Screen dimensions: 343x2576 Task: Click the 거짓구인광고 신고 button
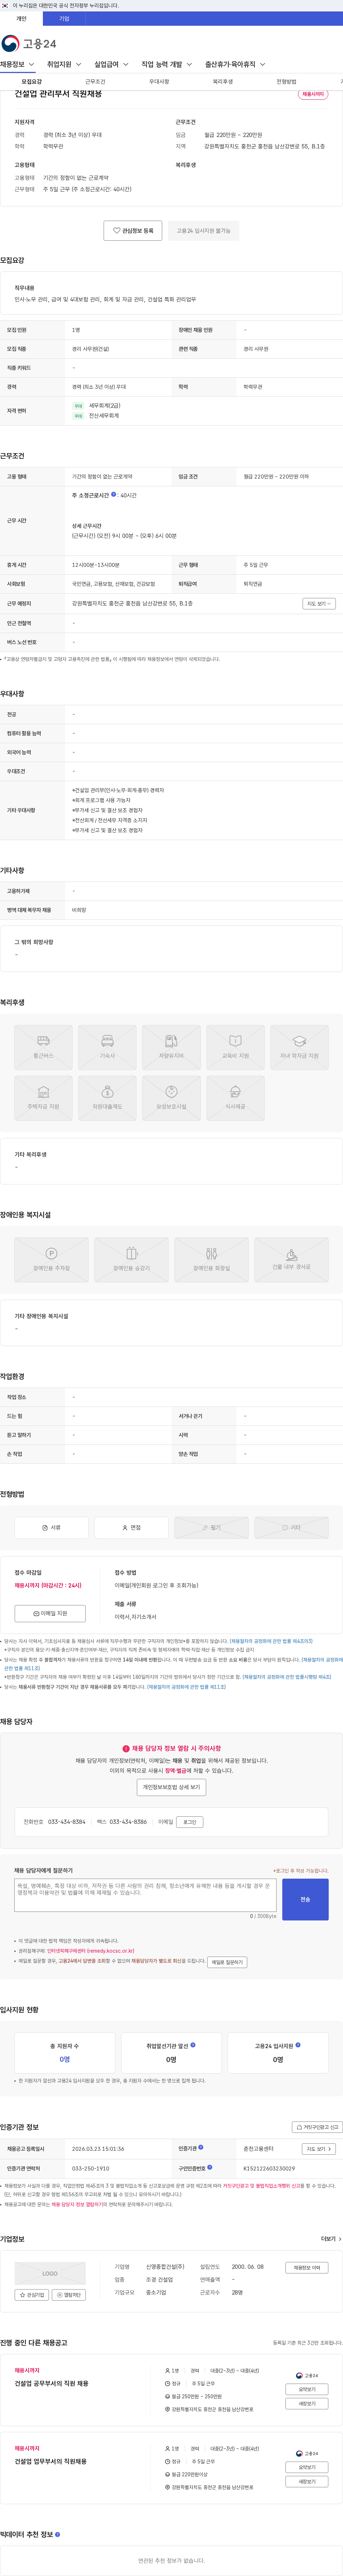[x=317, y=2127]
